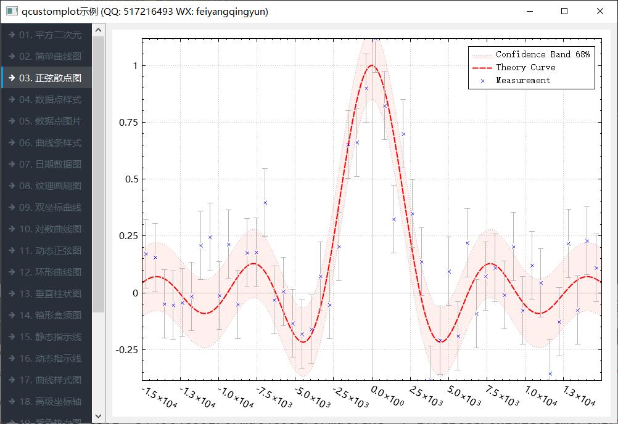Click arrow icon beside 03. 正弦散点图
The height and width of the screenshot is (424, 618).
(x=11, y=78)
